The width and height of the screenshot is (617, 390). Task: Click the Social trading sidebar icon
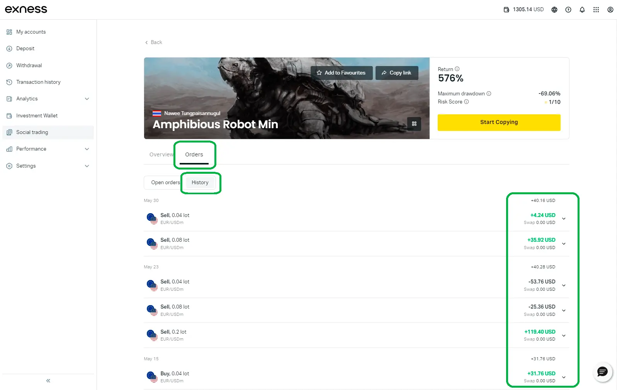(x=9, y=132)
